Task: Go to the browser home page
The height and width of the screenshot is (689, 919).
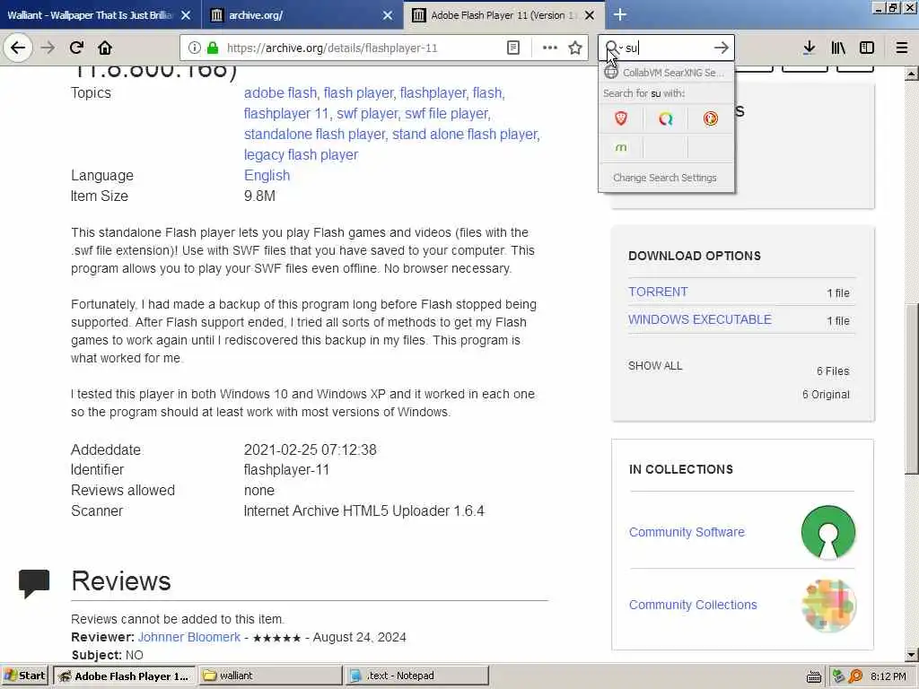Action: click(105, 48)
